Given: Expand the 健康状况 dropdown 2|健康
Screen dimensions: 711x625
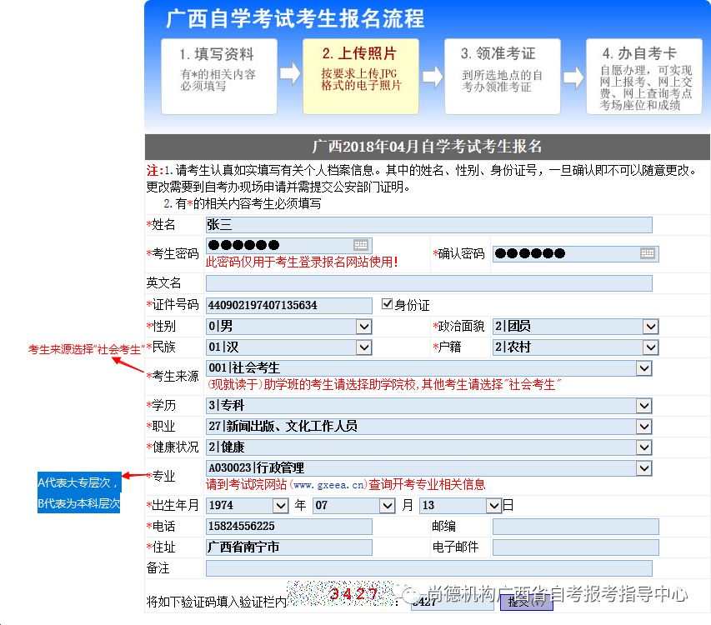Looking at the screenshot, I should pos(429,447).
